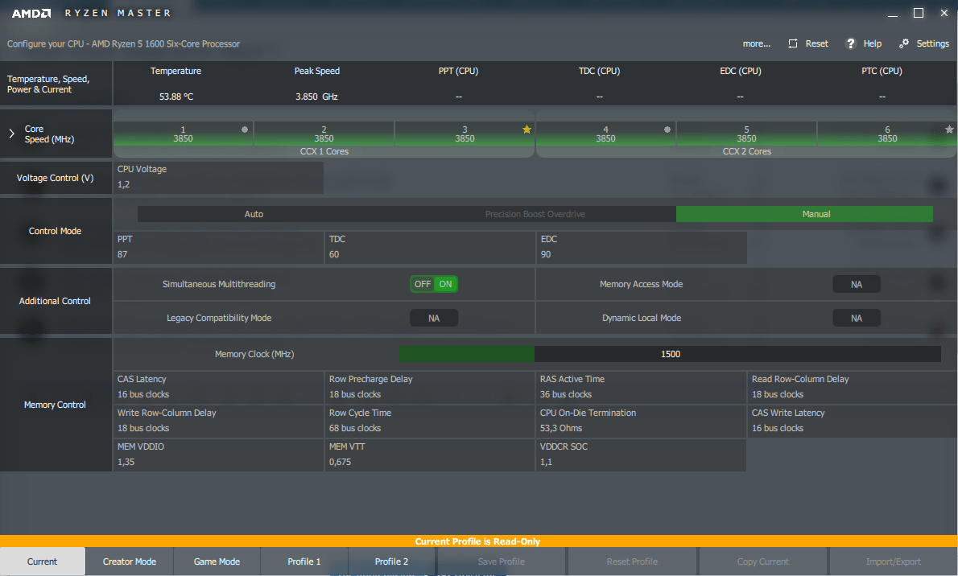Image resolution: width=958 pixels, height=576 pixels.
Task: Click the AMD logo
Action: (x=31, y=13)
